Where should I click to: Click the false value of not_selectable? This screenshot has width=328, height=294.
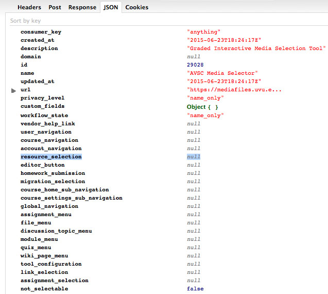tap(195, 289)
